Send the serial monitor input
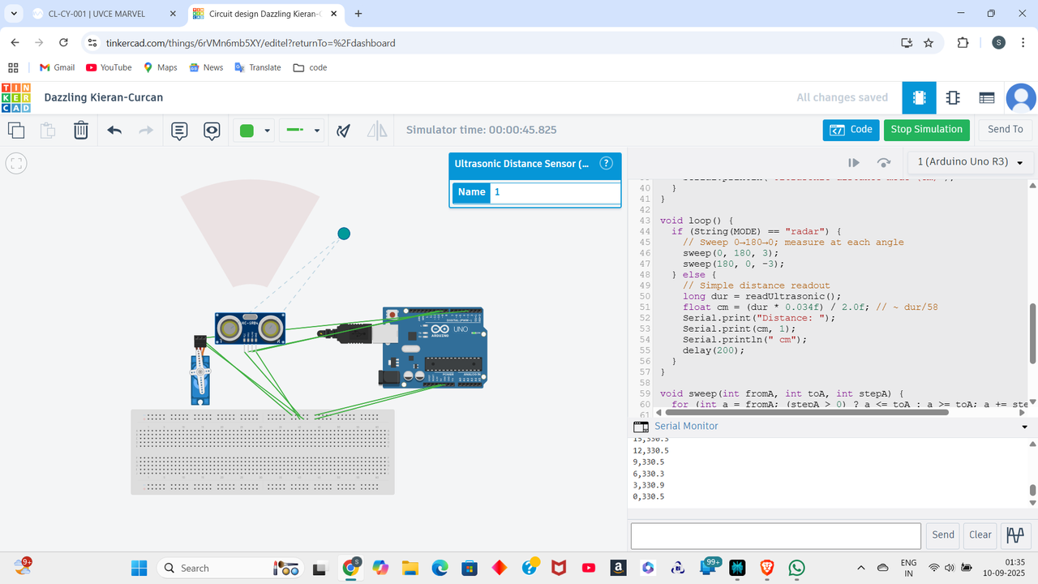1038x584 pixels. [942, 535]
